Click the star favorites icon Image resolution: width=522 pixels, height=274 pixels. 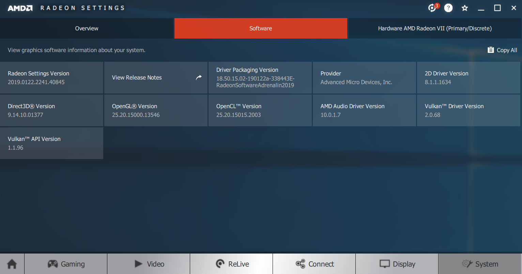(464, 8)
